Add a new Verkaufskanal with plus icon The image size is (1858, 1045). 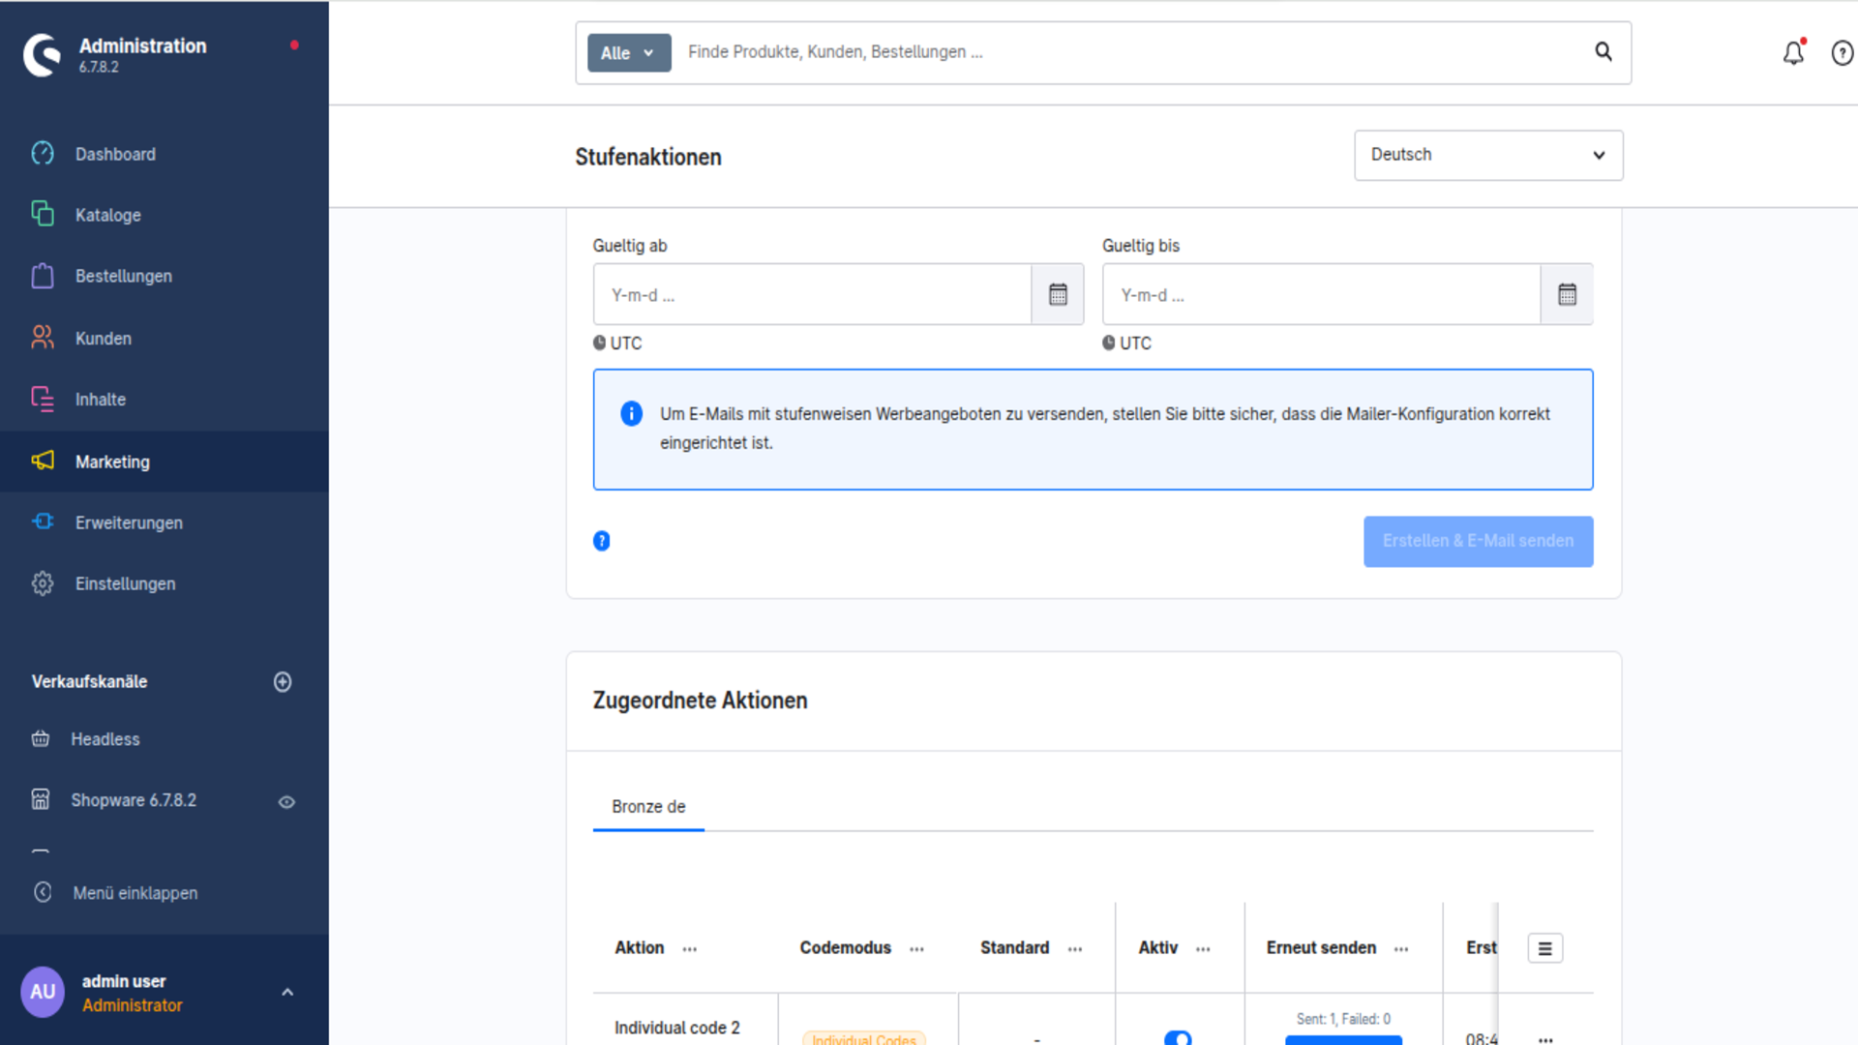pyautogui.click(x=283, y=682)
